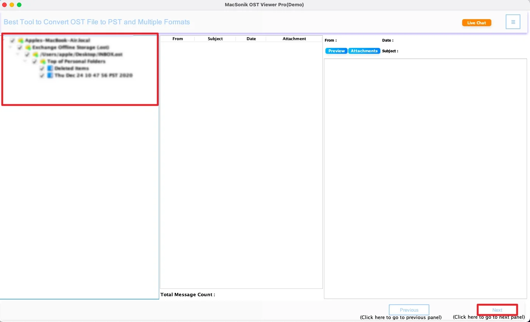
Task: Click the Subject : label in preview header
Action: pos(390,51)
